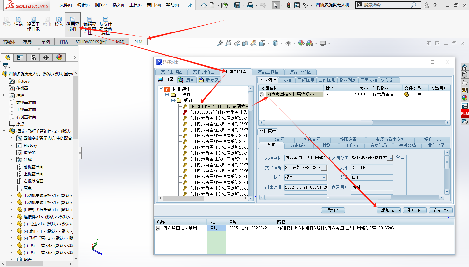Click the 文档名称 input field
The width and height of the screenshot is (469, 267).
click(306, 158)
